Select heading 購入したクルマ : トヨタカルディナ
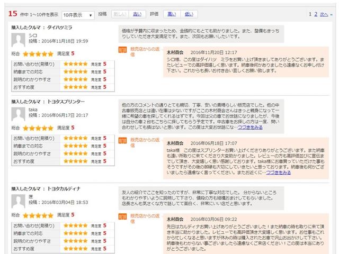 point(46,189)
